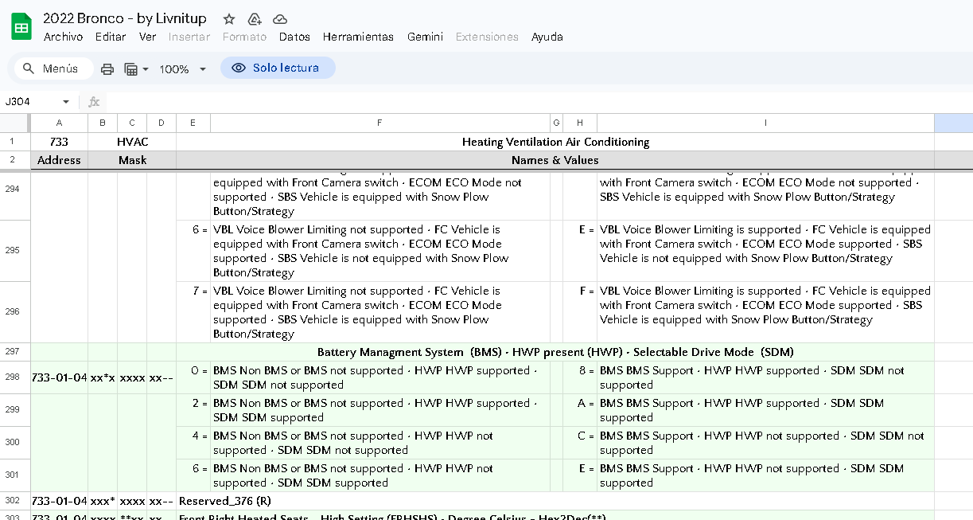Image resolution: width=973 pixels, height=520 pixels.
Task: Click the Menús search box
Action: click(x=53, y=68)
